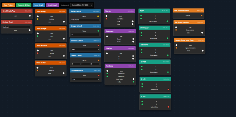Image resolution: width=236 pixels, height=117 pixels.
Task: Click the exec output pin on Print Vector
Action: tap(64, 73)
